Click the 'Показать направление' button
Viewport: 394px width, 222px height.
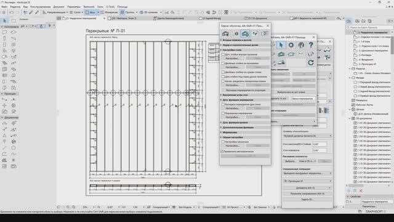click(x=307, y=194)
